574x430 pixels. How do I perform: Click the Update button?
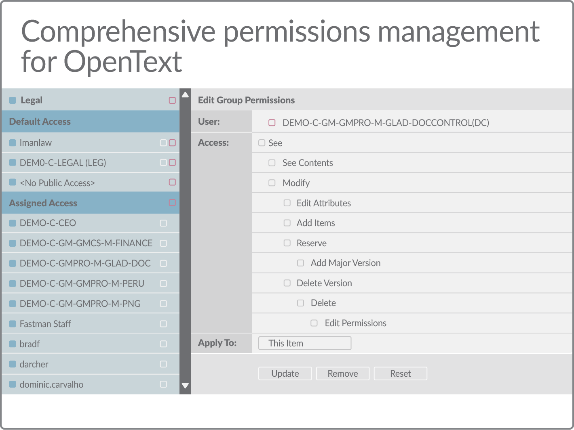click(x=285, y=373)
